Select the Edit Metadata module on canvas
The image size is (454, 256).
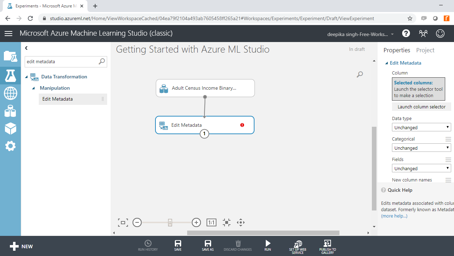click(x=204, y=125)
